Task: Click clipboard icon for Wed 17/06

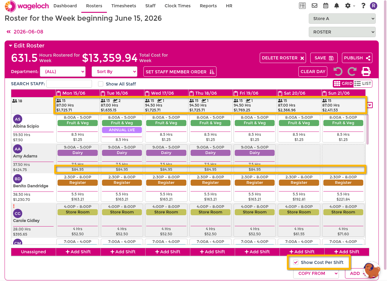Action: (147, 93)
